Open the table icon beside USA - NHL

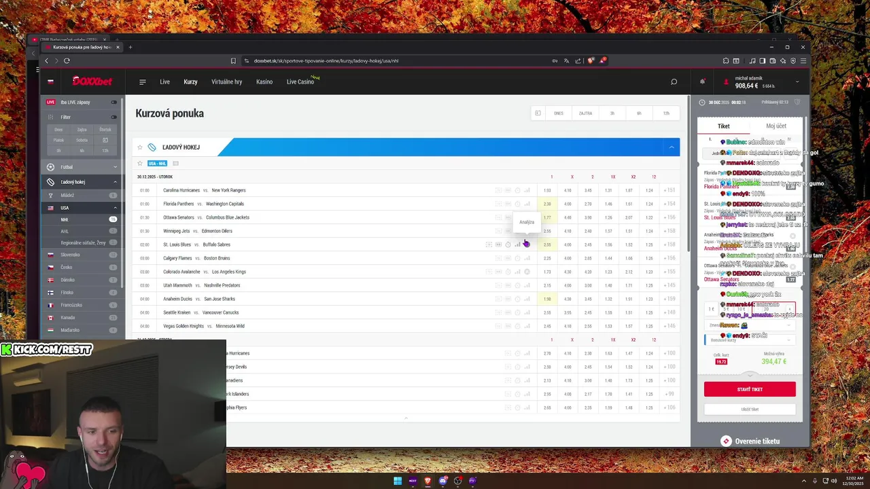point(175,164)
